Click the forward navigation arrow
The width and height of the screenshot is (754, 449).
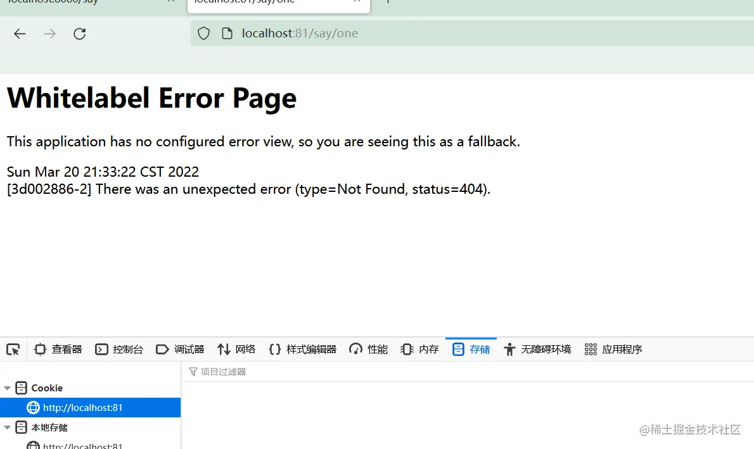coord(49,34)
